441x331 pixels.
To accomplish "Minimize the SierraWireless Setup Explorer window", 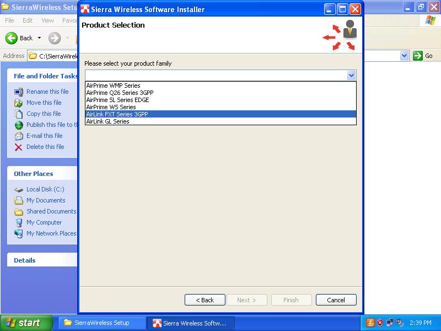I will (x=408, y=7).
